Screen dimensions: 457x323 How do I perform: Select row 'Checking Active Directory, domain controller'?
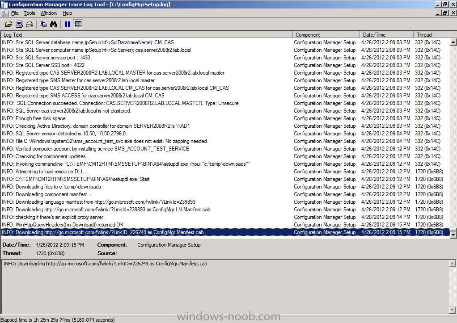point(225,126)
